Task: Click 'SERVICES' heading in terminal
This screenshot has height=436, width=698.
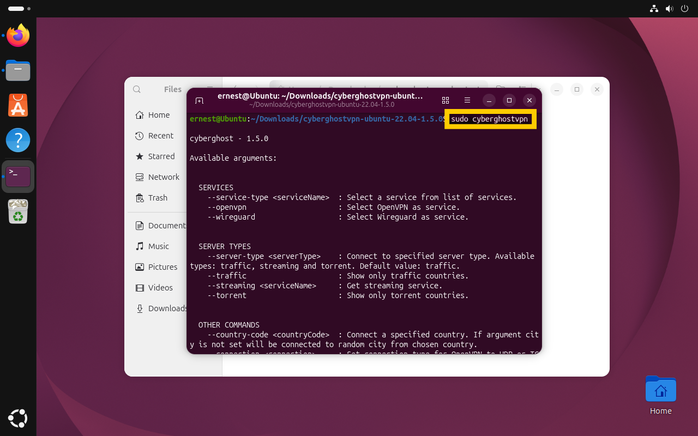Action: (x=216, y=187)
